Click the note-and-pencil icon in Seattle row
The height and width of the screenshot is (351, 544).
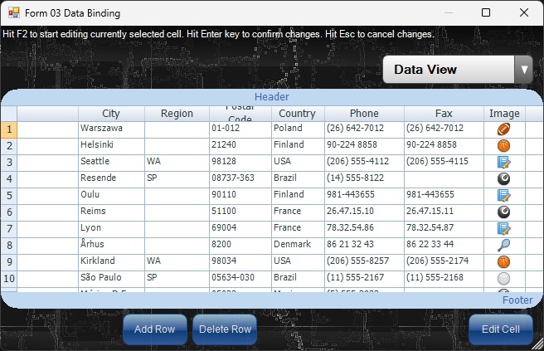[x=503, y=162]
